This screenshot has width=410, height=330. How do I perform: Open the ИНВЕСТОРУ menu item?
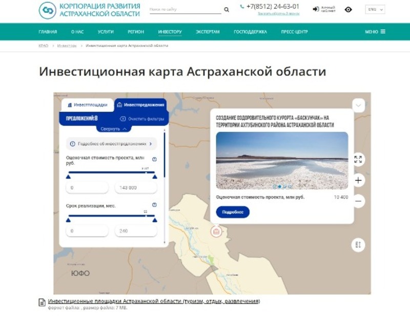170,32
